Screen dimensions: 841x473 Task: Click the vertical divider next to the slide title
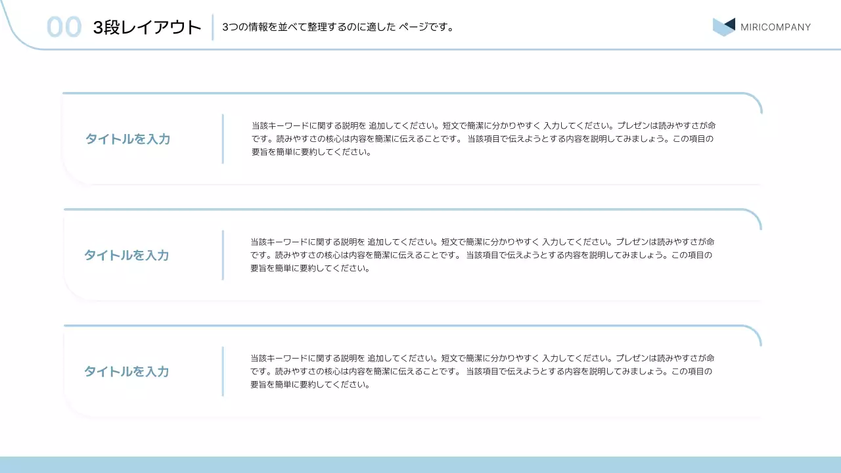212,26
